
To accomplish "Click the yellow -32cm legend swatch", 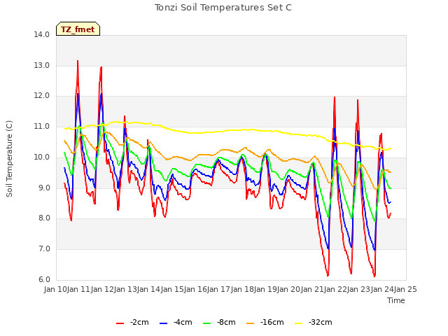I will coord(299,323).
